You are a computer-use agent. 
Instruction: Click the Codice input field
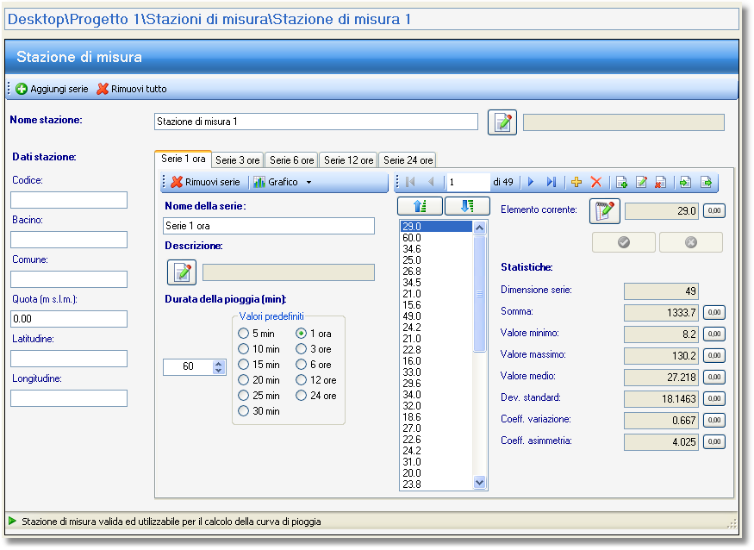pos(69,200)
